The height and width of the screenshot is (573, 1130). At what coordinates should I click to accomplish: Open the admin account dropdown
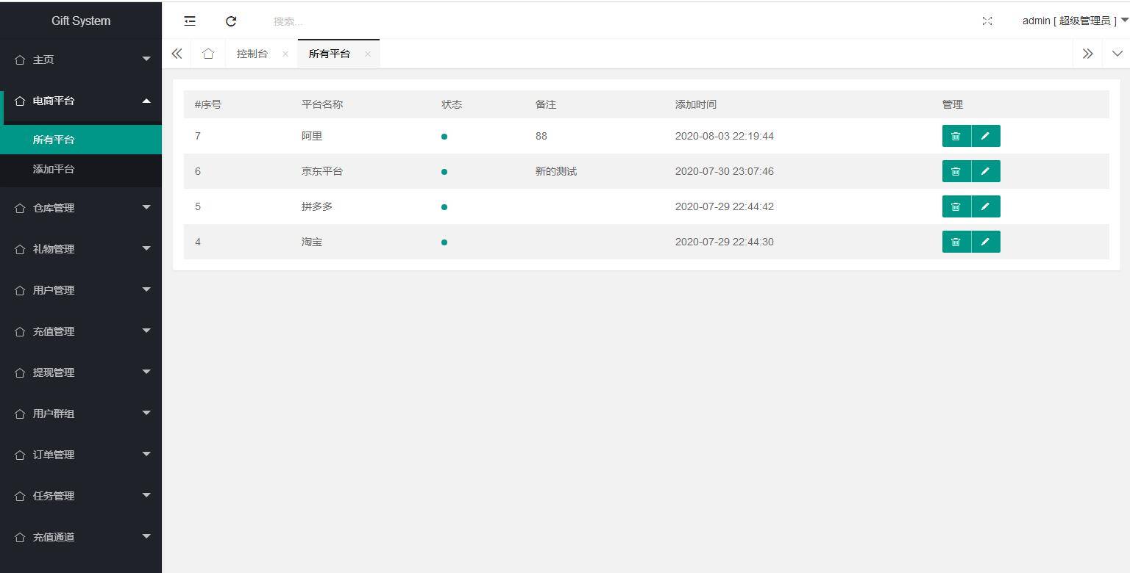coord(1071,21)
